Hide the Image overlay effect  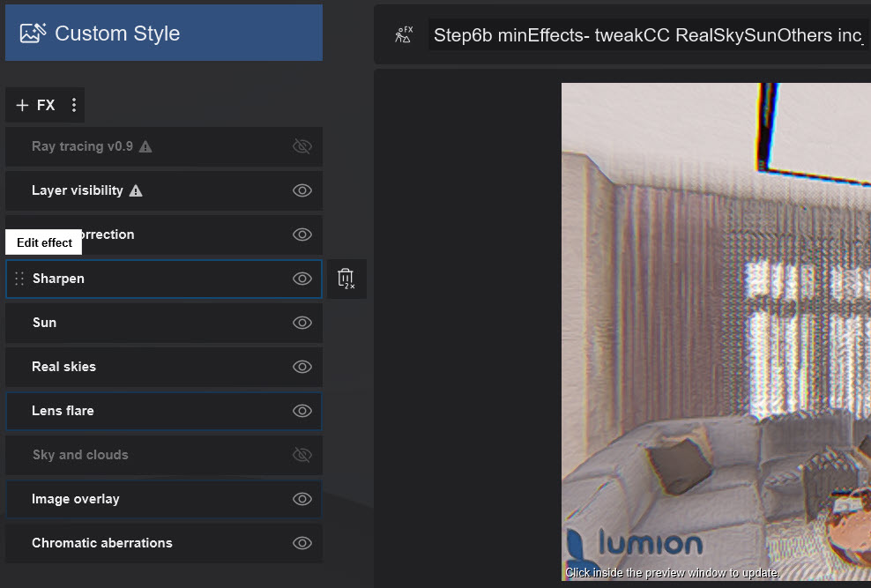pos(302,499)
